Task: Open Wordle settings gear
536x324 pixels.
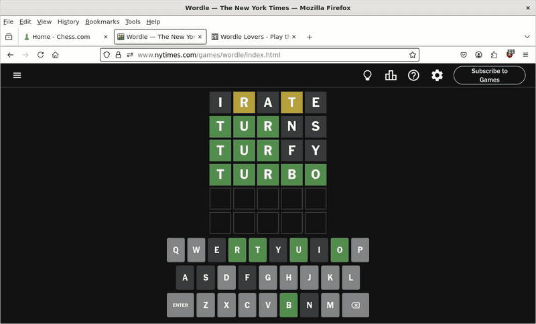Action: pyautogui.click(x=437, y=75)
